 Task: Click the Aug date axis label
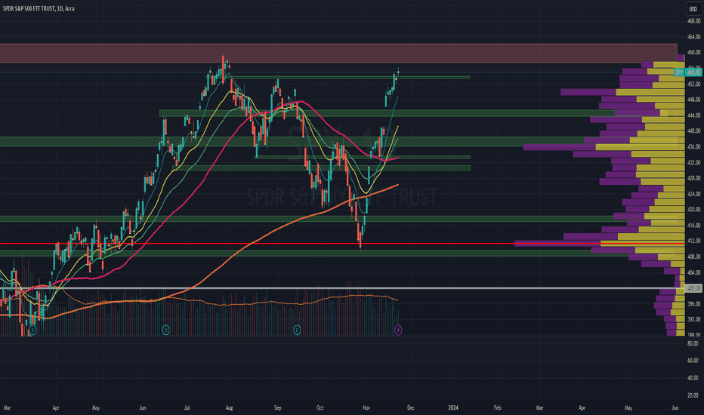[x=229, y=407]
